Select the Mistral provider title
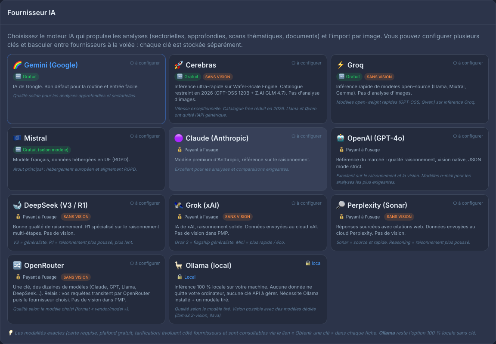Viewport: 496px width, 344px height. tap(35, 138)
